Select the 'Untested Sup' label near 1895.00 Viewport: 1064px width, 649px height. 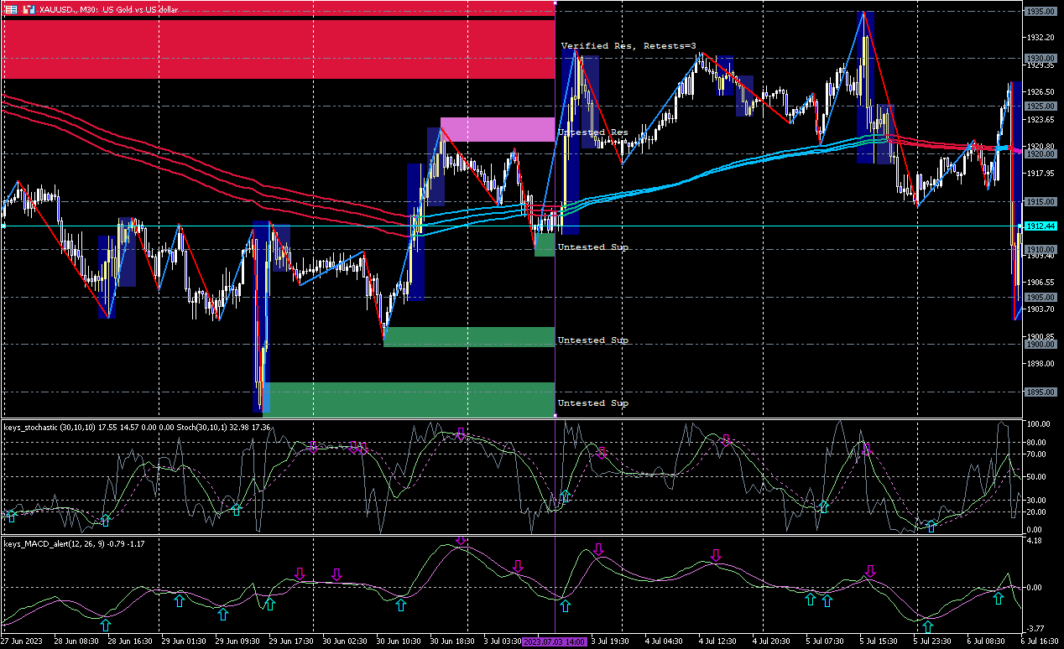(593, 403)
